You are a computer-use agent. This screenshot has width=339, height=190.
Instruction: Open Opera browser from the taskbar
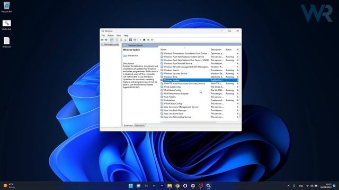(x=185, y=186)
